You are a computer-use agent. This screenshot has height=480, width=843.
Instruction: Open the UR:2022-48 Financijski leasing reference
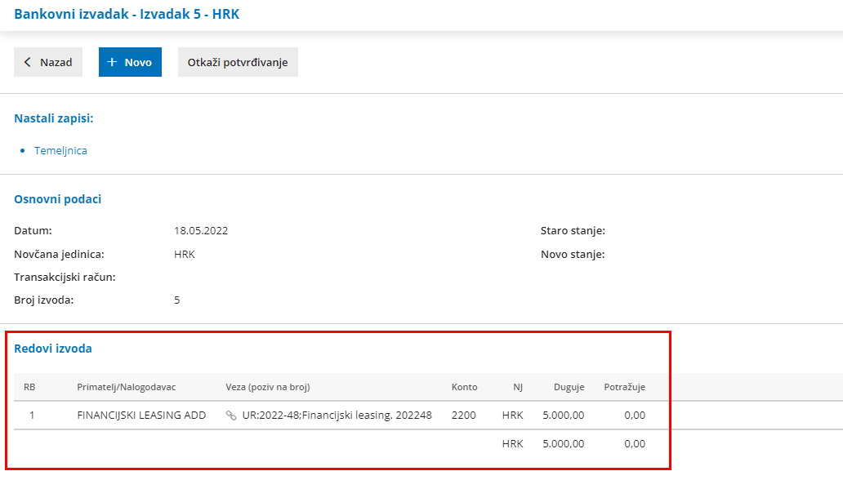click(337, 416)
